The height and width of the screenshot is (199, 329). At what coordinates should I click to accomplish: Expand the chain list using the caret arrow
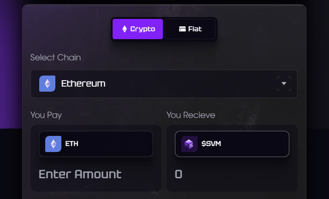click(x=284, y=83)
